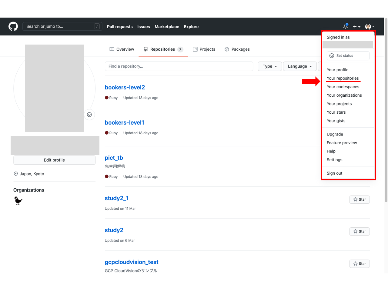The height and width of the screenshot is (291, 388).
Task: Click the Updated on 11 Mar text
Action: 120,209
